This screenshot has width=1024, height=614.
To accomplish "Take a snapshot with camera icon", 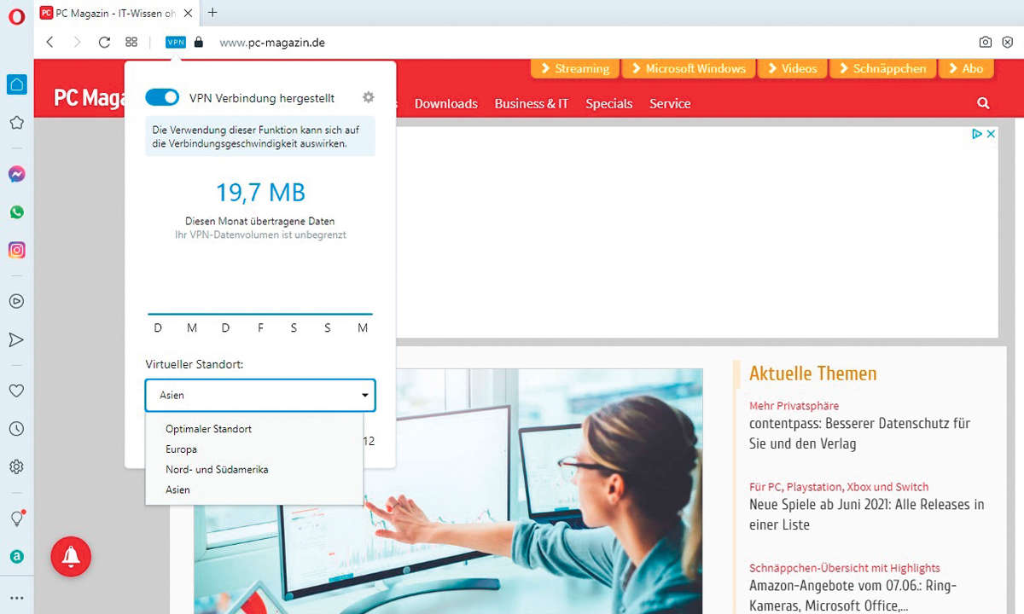I will tap(985, 42).
